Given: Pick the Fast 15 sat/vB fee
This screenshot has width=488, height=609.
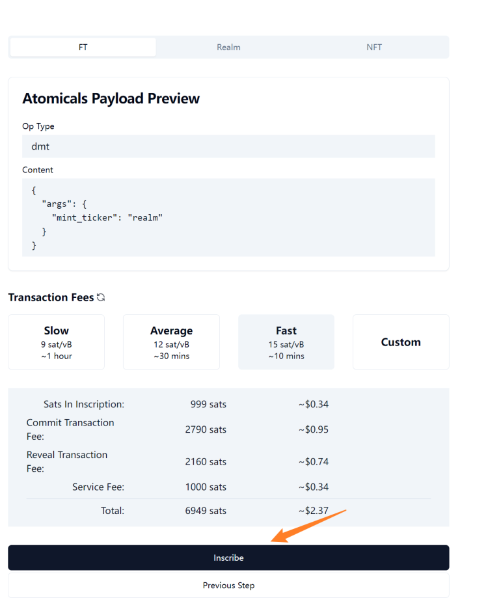Looking at the screenshot, I should click(x=286, y=342).
